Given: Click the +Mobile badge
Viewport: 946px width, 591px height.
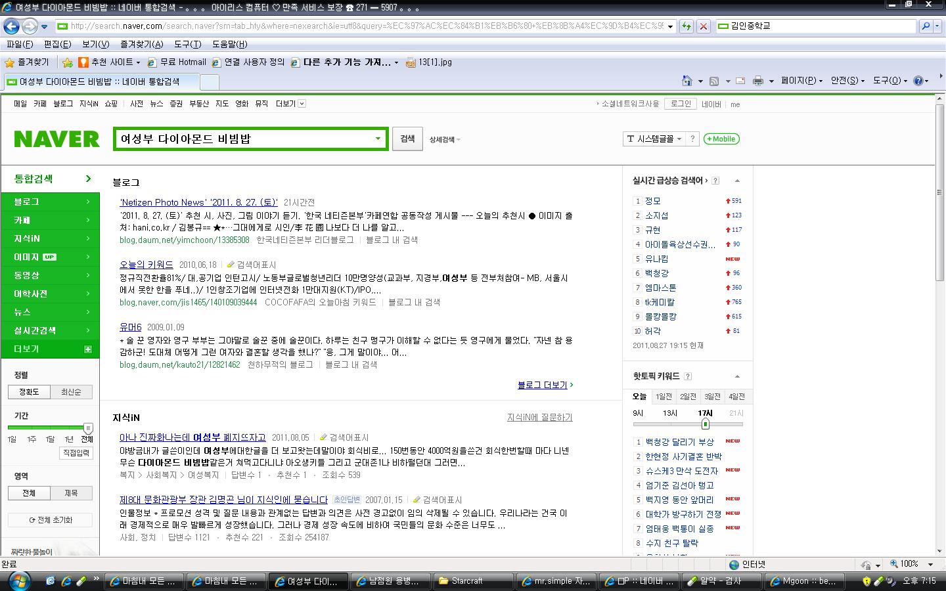Looking at the screenshot, I should pyautogui.click(x=721, y=139).
